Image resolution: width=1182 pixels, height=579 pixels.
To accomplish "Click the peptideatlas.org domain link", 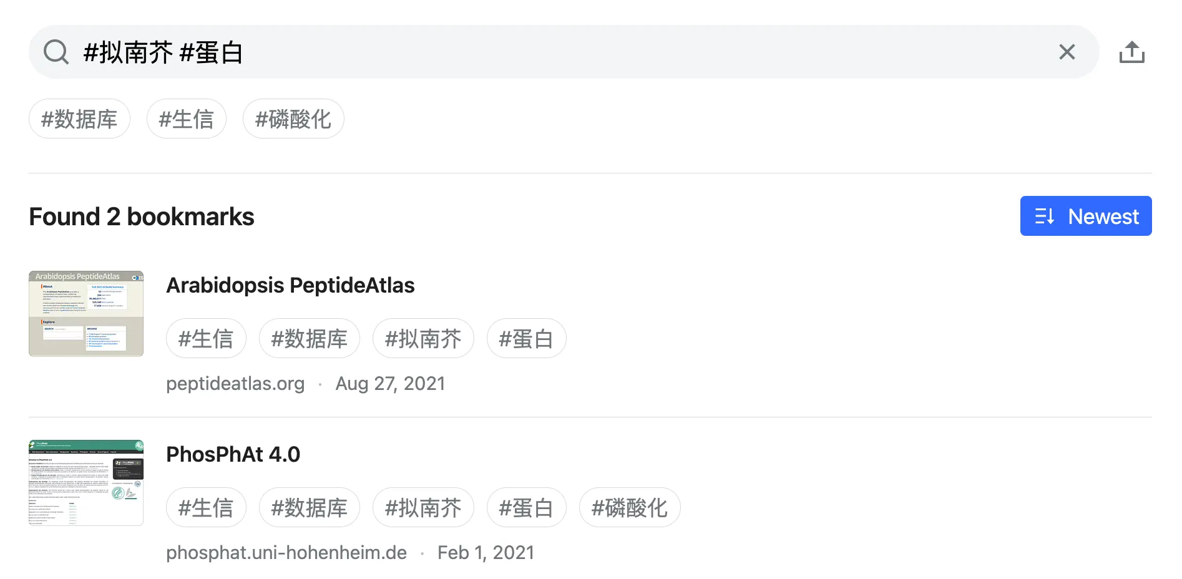I will coord(235,383).
